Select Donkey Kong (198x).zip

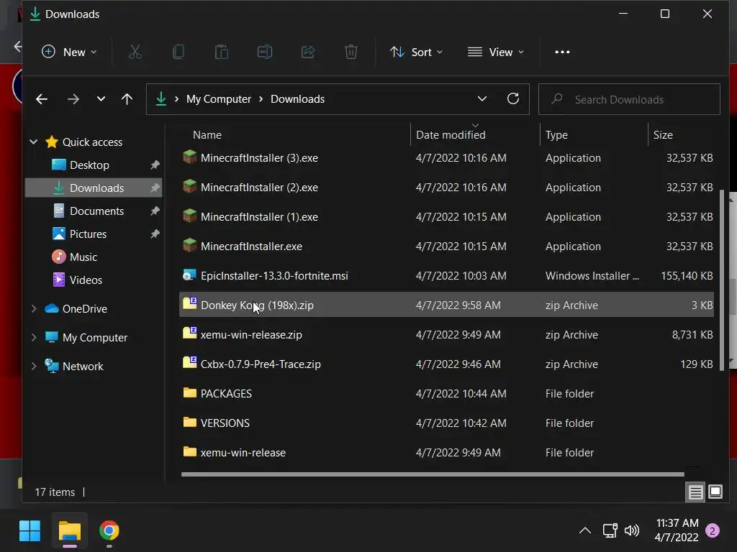tap(446, 305)
